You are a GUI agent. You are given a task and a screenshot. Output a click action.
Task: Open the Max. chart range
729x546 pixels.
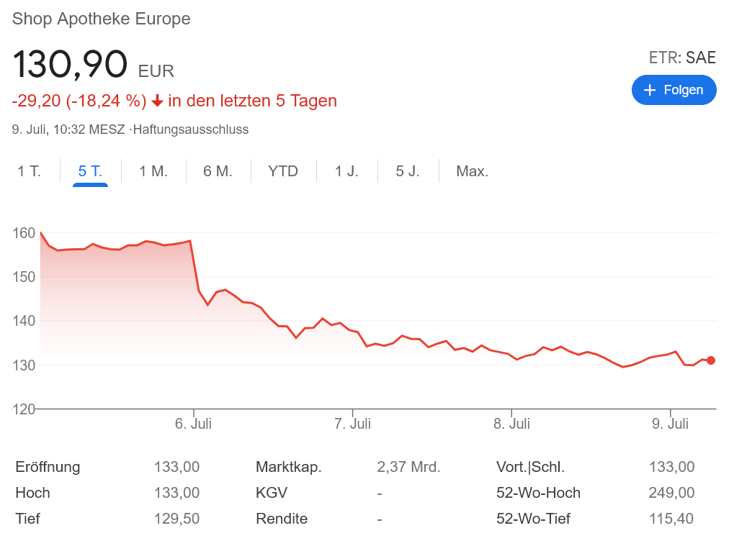click(473, 171)
